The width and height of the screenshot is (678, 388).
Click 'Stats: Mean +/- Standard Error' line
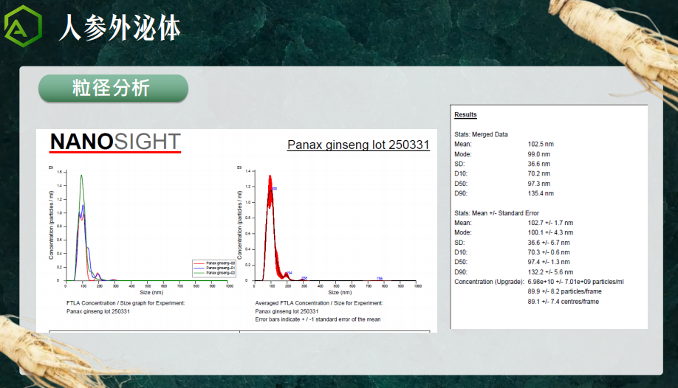pyautogui.click(x=496, y=213)
